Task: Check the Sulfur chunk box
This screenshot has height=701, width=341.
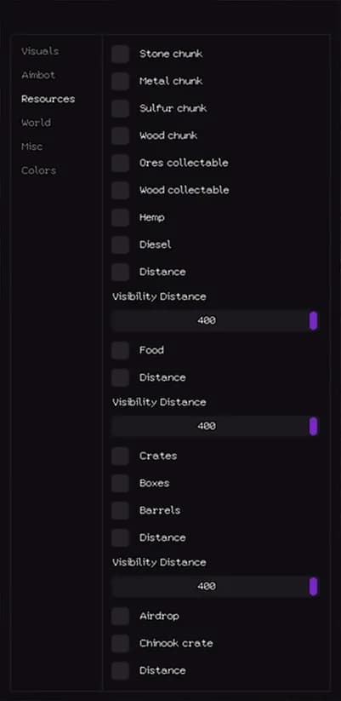Action: pyautogui.click(x=120, y=108)
